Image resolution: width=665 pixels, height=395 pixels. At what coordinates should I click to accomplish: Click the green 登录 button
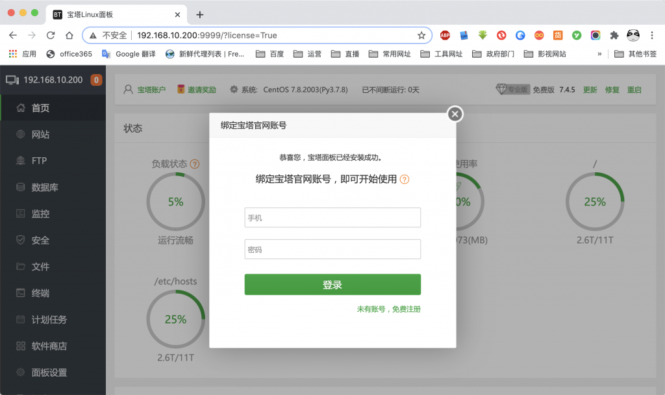332,285
